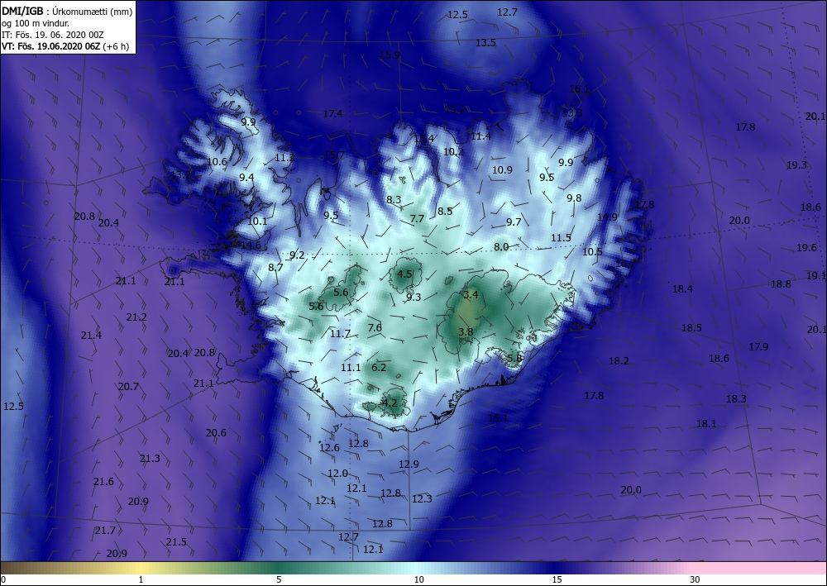Click the map value 8.0
827x586 pixels.
502,246
